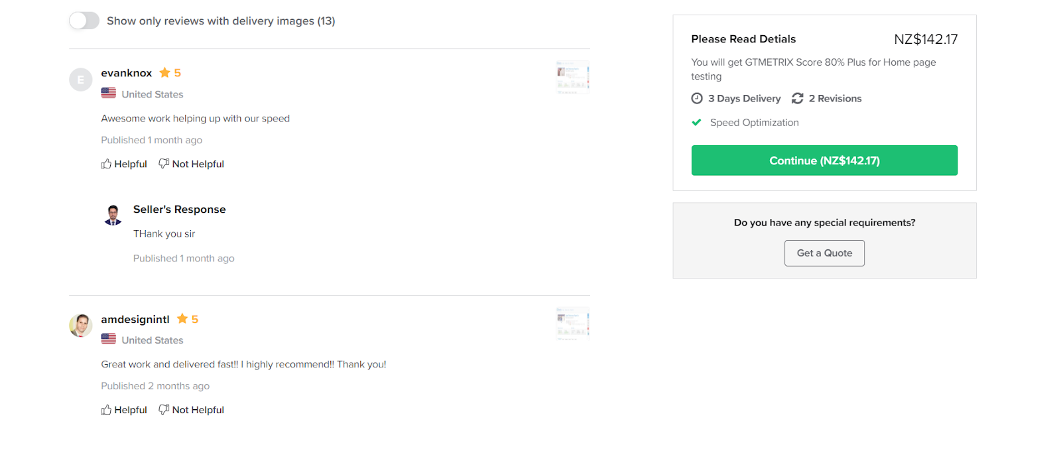The height and width of the screenshot is (449, 1061).
Task: Click evanknox avatar letter icon
Action: (81, 80)
